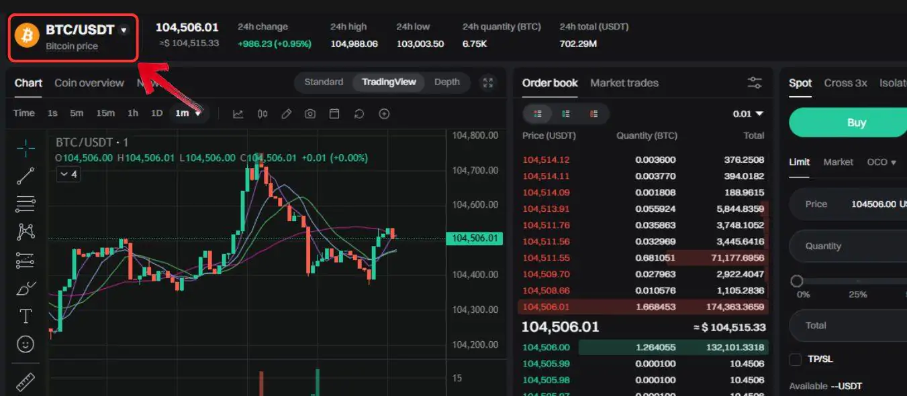The image size is (907, 396).
Task: Click the green Buy button
Action: coord(848,123)
